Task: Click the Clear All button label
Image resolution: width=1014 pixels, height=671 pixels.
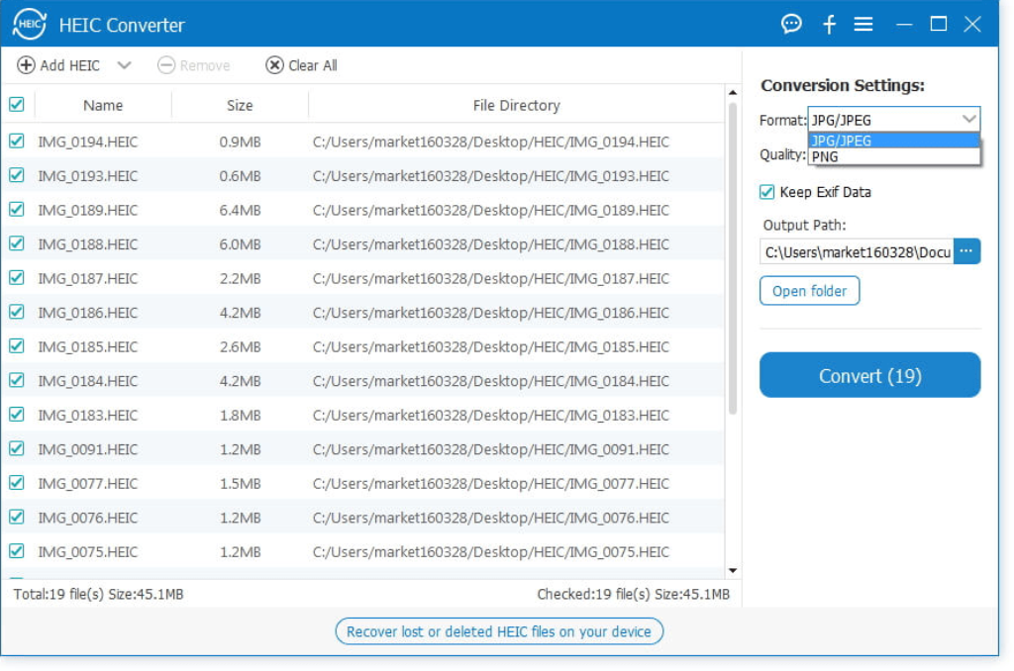Action: [313, 65]
